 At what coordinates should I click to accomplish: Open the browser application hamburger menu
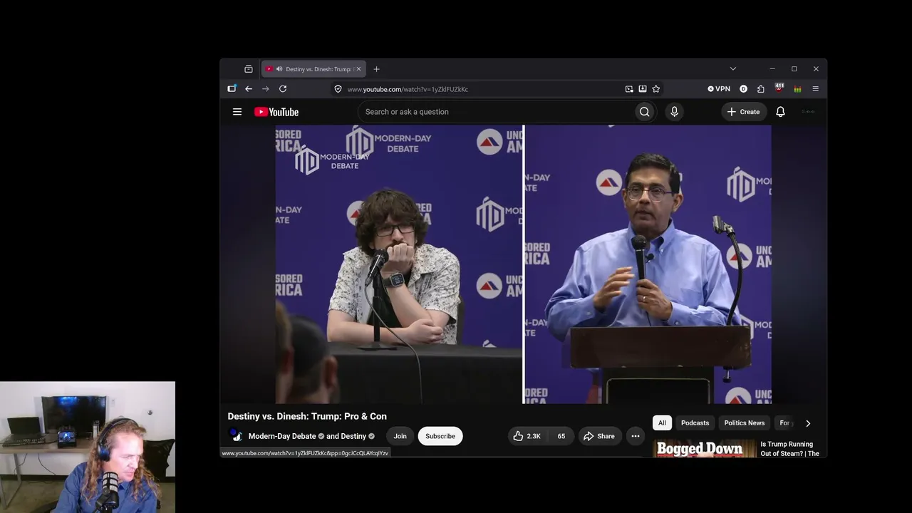click(x=816, y=89)
